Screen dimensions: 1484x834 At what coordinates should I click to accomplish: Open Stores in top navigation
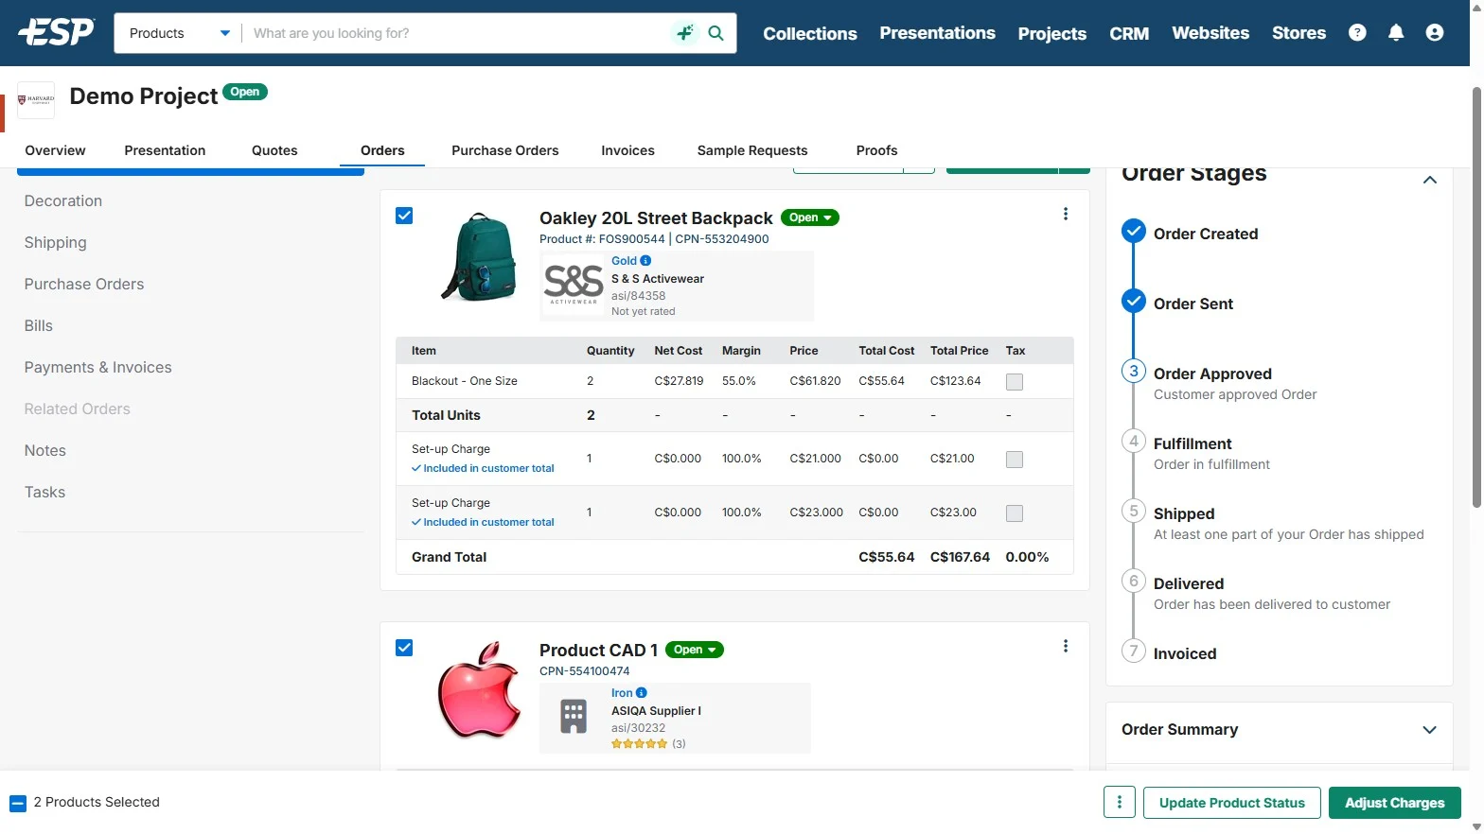tap(1298, 33)
